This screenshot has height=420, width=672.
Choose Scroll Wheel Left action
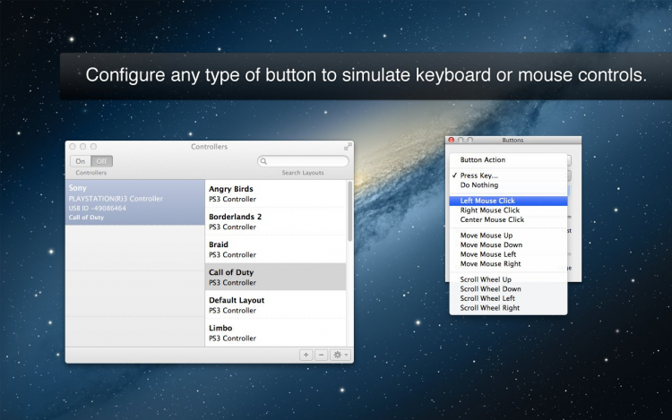[x=508, y=298]
